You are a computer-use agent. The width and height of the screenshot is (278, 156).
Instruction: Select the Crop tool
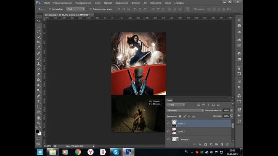tap(39, 42)
